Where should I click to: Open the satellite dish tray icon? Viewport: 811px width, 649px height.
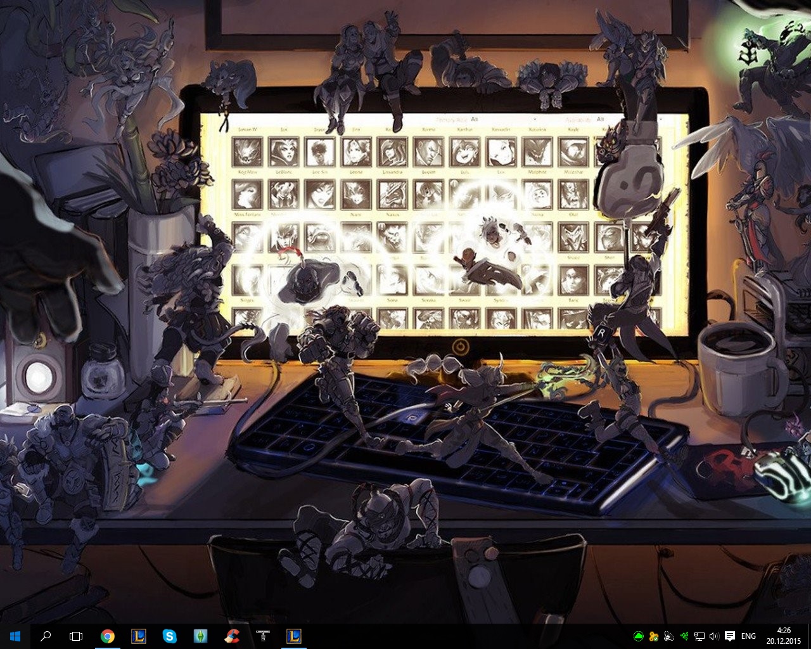[x=669, y=636]
